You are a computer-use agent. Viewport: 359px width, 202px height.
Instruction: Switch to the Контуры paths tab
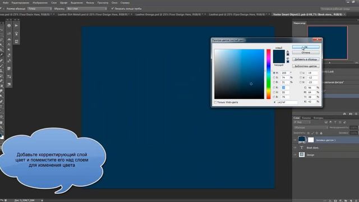(x=318, y=118)
